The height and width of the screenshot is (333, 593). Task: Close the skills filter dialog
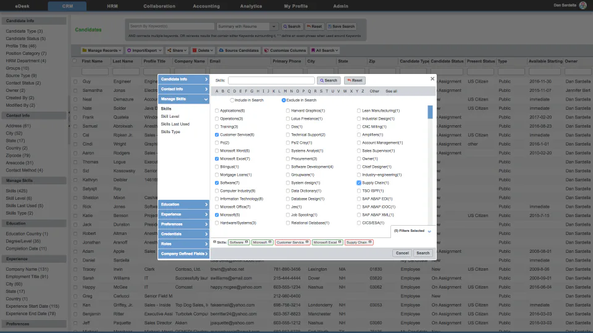pos(432,79)
